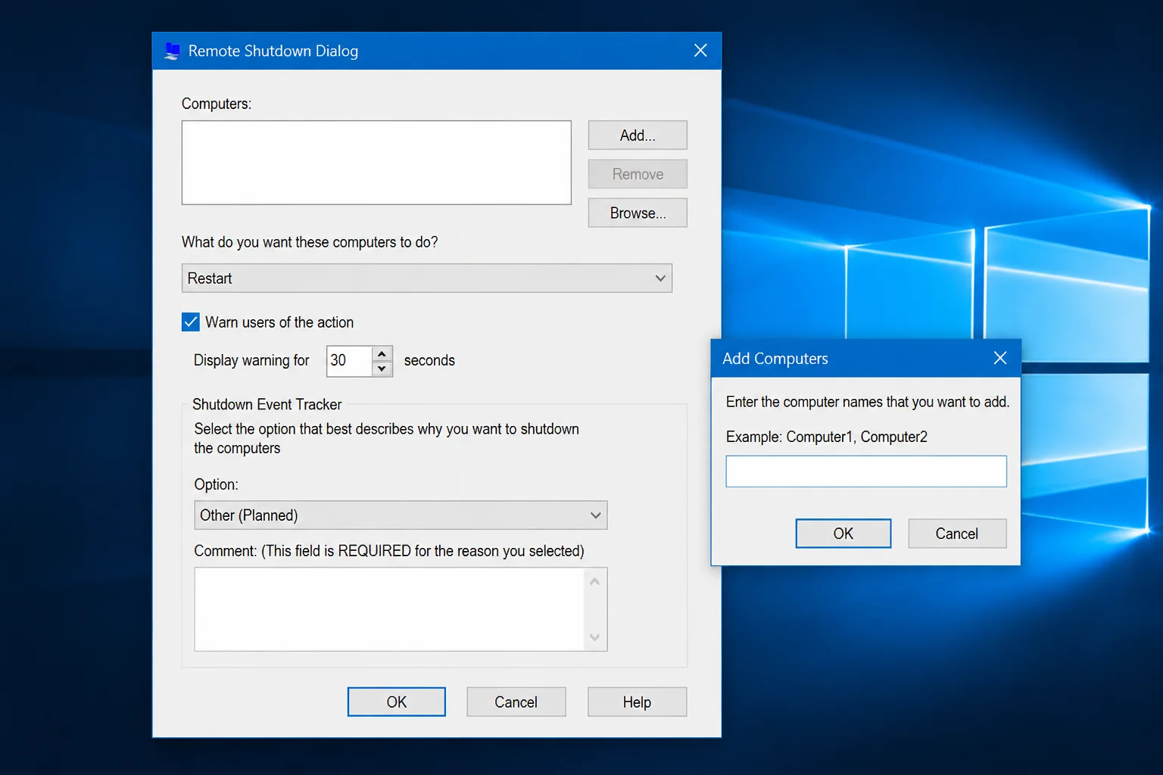
Task: Close the Add Computers dialog
Action: coord(1000,358)
